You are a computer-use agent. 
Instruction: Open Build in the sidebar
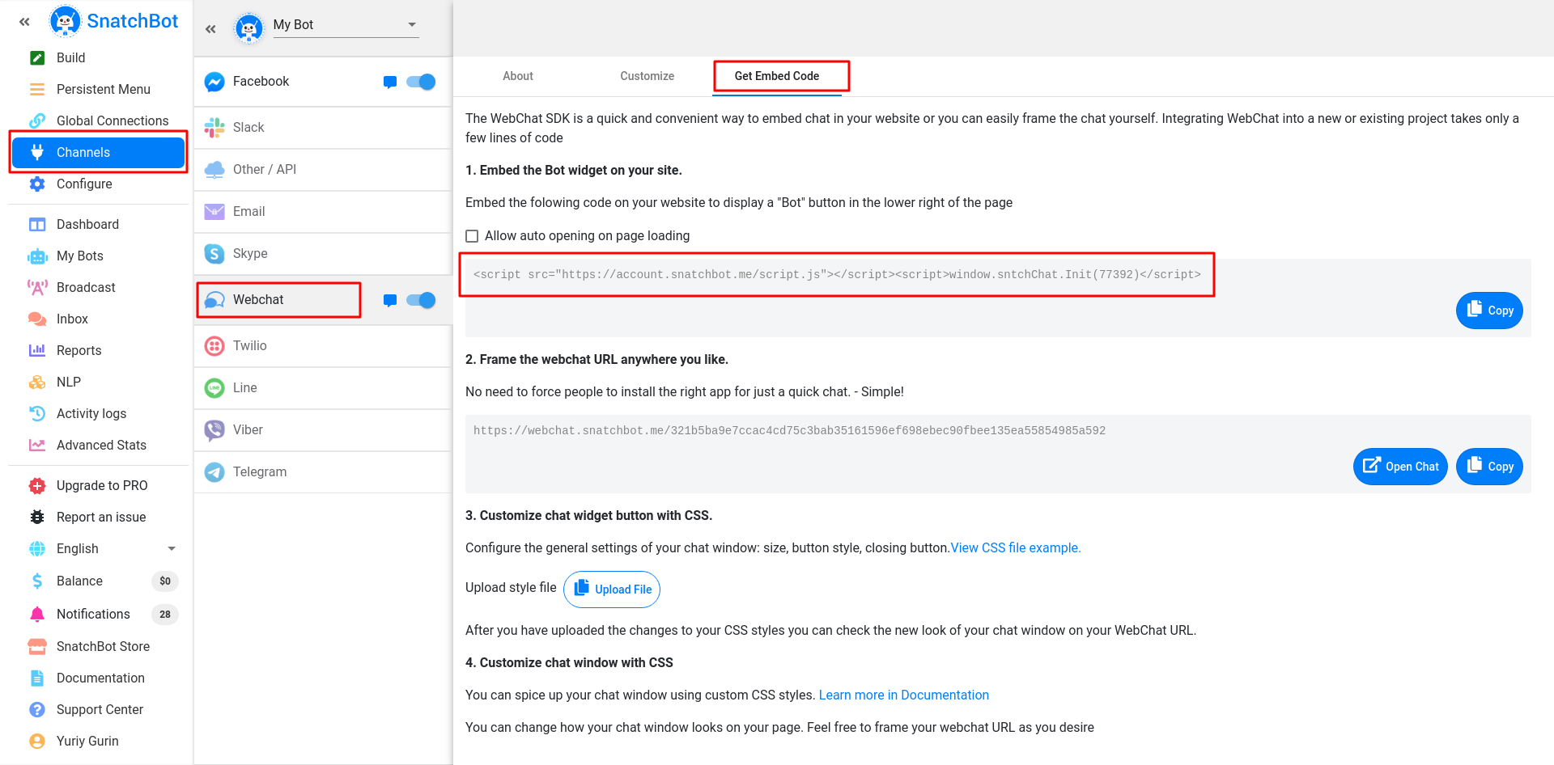tap(98, 57)
